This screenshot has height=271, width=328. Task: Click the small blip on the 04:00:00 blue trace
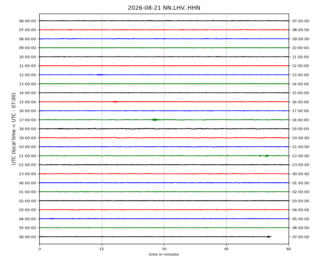click(52, 219)
